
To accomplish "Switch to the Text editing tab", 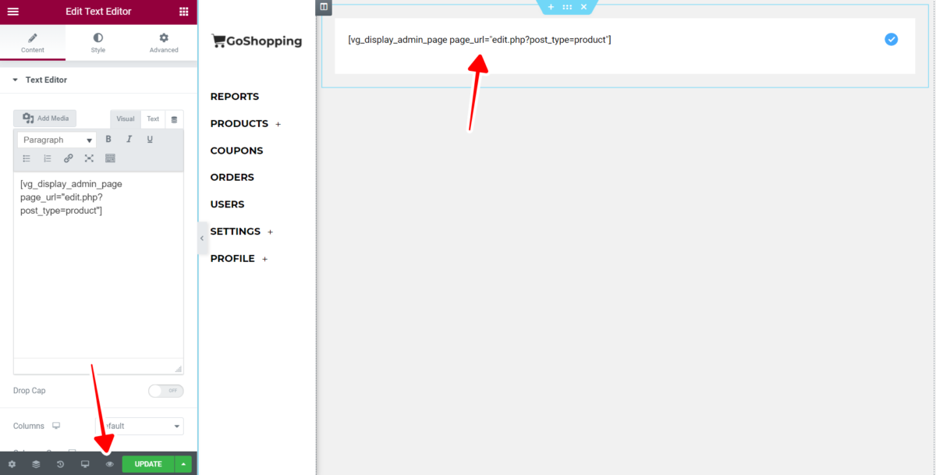I will click(153, 119).
